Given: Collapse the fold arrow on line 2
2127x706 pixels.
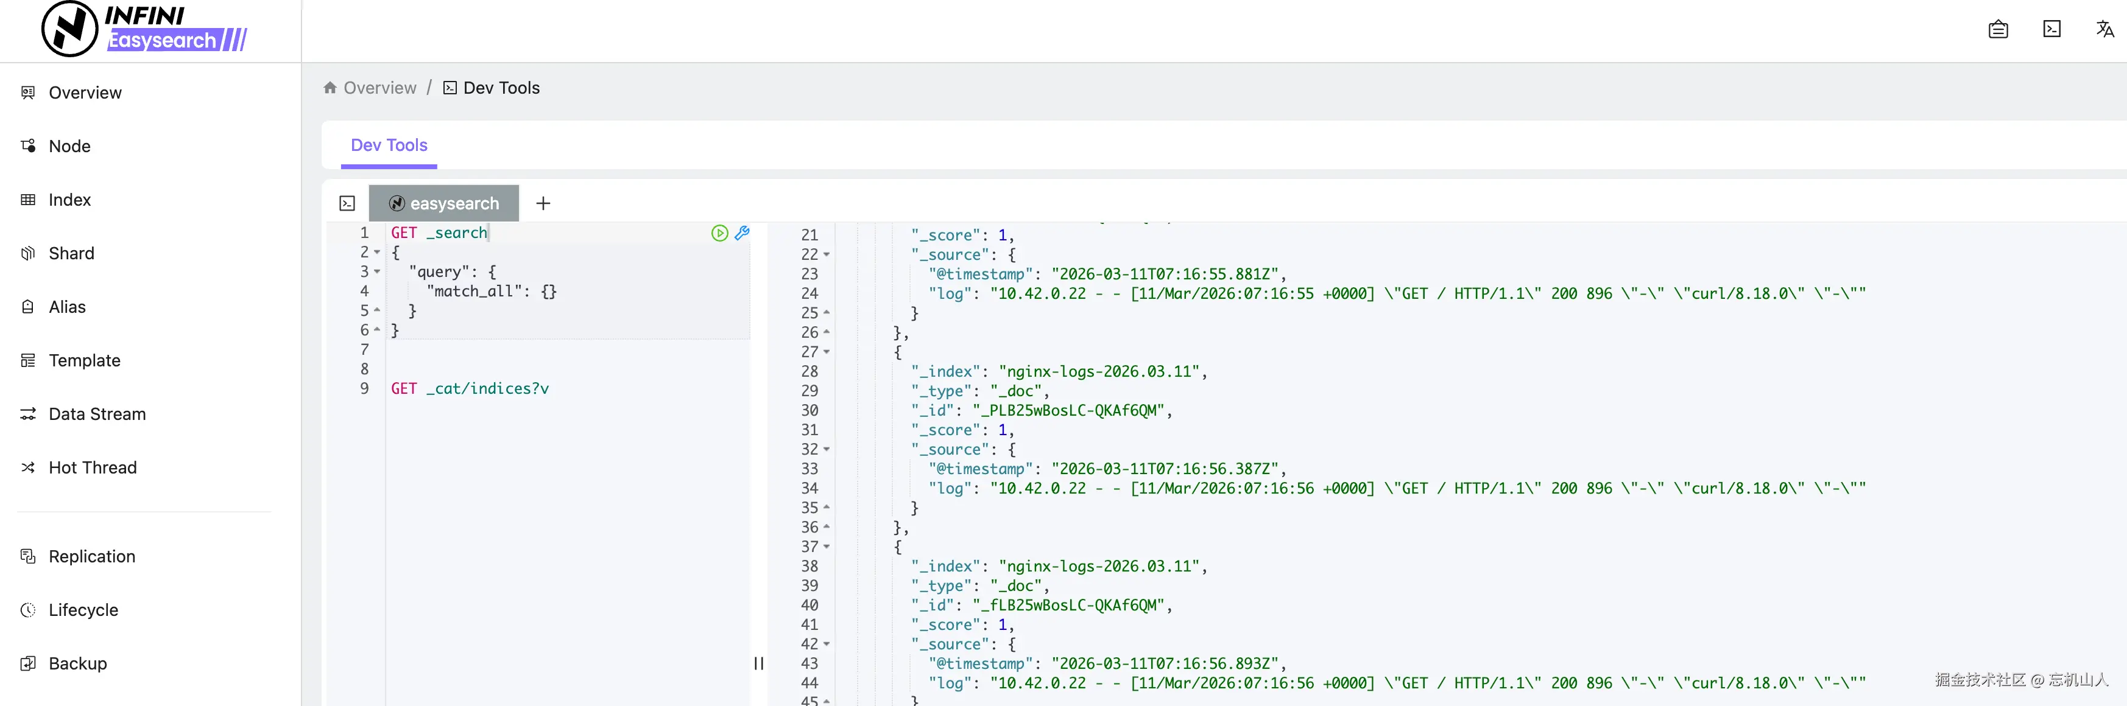Looking at the screenshot, I should (x=378, y=253).
